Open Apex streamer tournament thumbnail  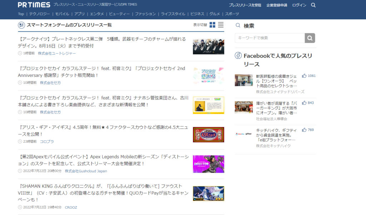coord(208,164)
